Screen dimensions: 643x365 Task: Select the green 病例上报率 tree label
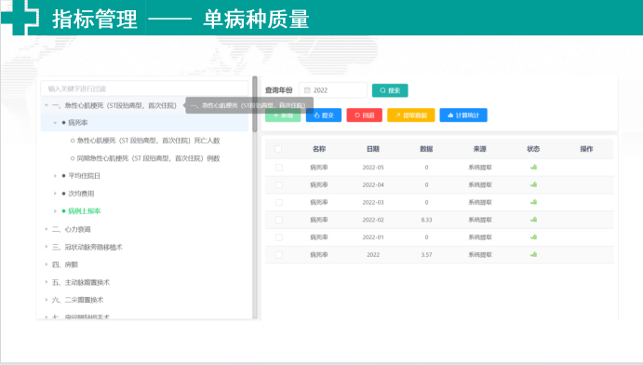84,210
